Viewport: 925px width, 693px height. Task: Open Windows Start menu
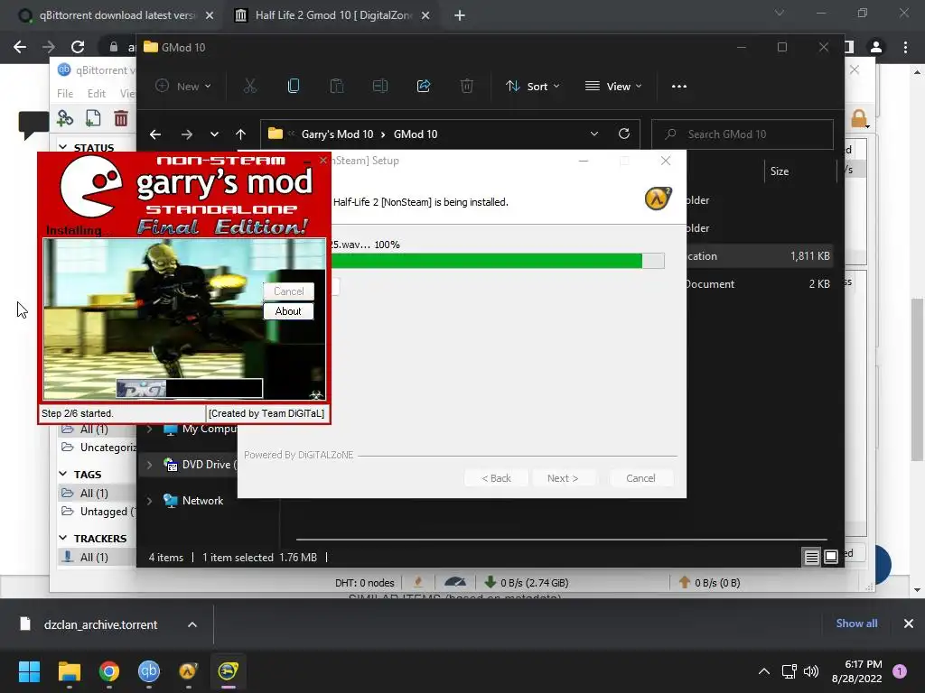29,671
